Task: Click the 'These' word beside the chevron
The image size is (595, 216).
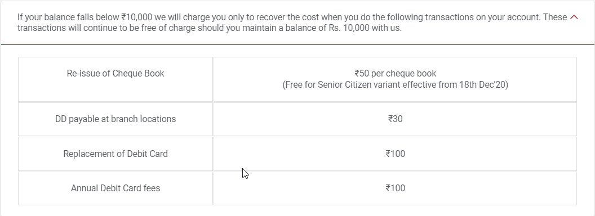Action: [555, 17]
